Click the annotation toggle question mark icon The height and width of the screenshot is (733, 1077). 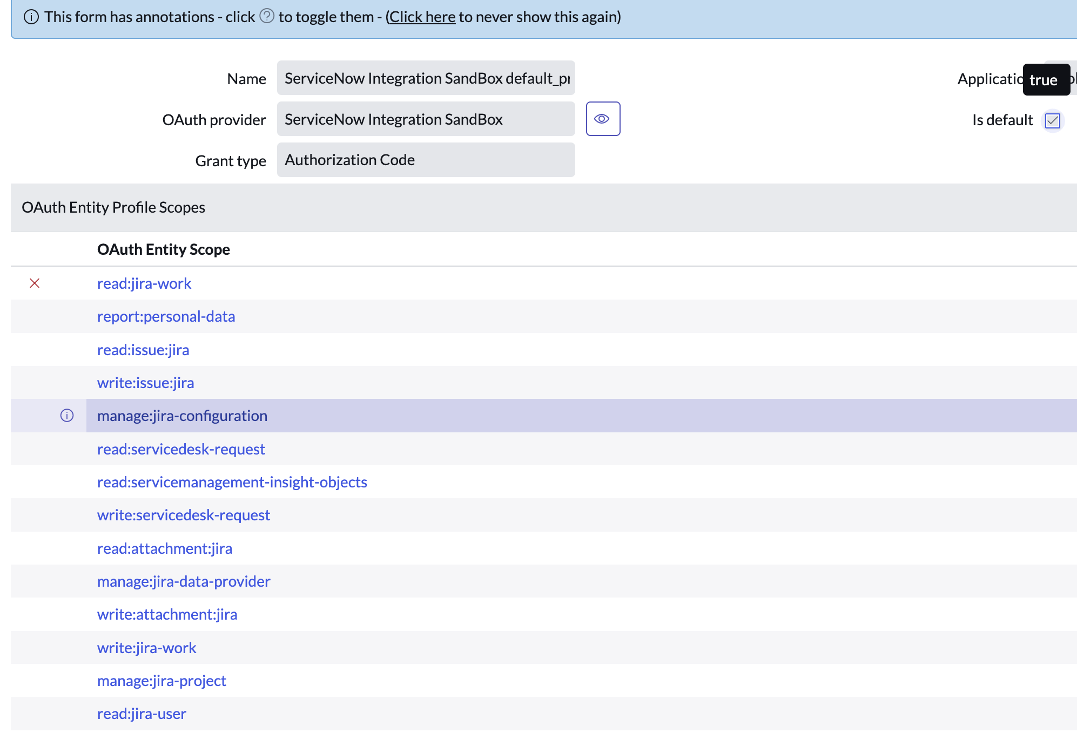[267, 16]
